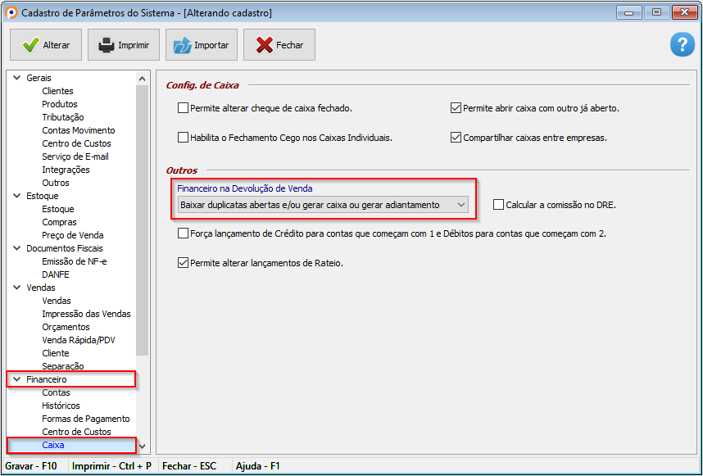Collapse the Gerais tree node

click(x=16, y=78)
